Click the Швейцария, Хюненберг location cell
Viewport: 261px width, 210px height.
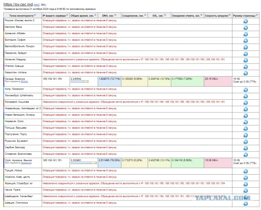pyautogui.click(x=23, y=197)
